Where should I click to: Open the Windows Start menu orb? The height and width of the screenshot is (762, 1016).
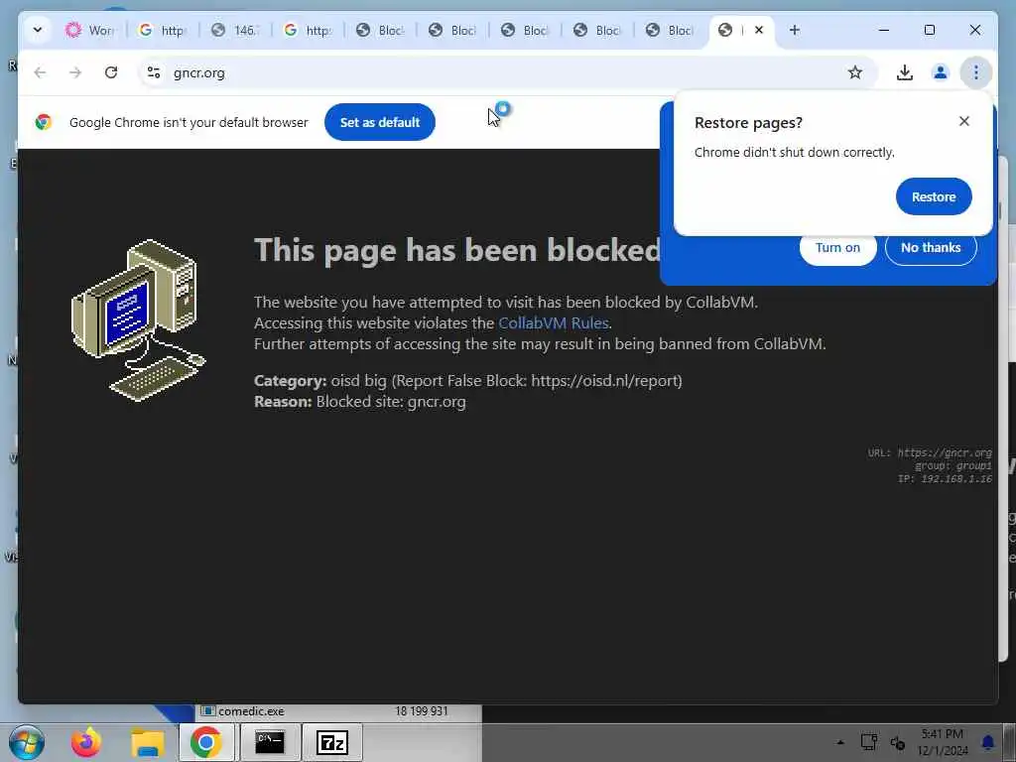click(x=27, y=742)
